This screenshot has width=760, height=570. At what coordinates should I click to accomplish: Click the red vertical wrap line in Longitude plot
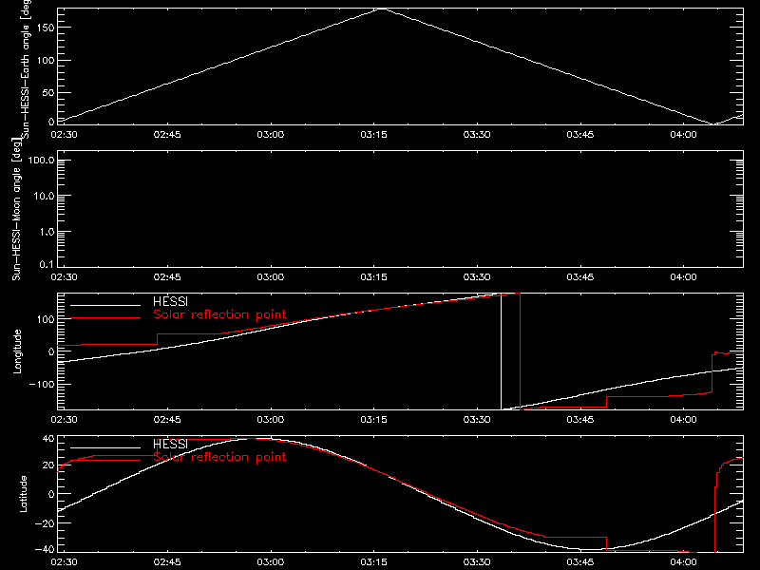pyautogui.click(x=520, y=351)
